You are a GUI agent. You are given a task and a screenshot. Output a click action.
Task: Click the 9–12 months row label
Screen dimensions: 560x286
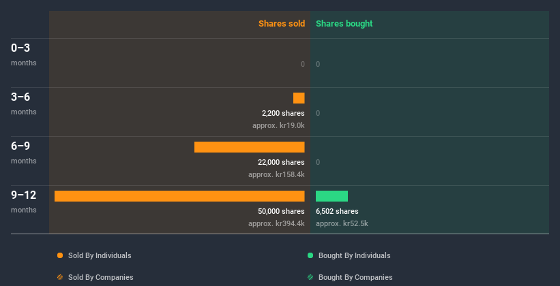[24, 202]
